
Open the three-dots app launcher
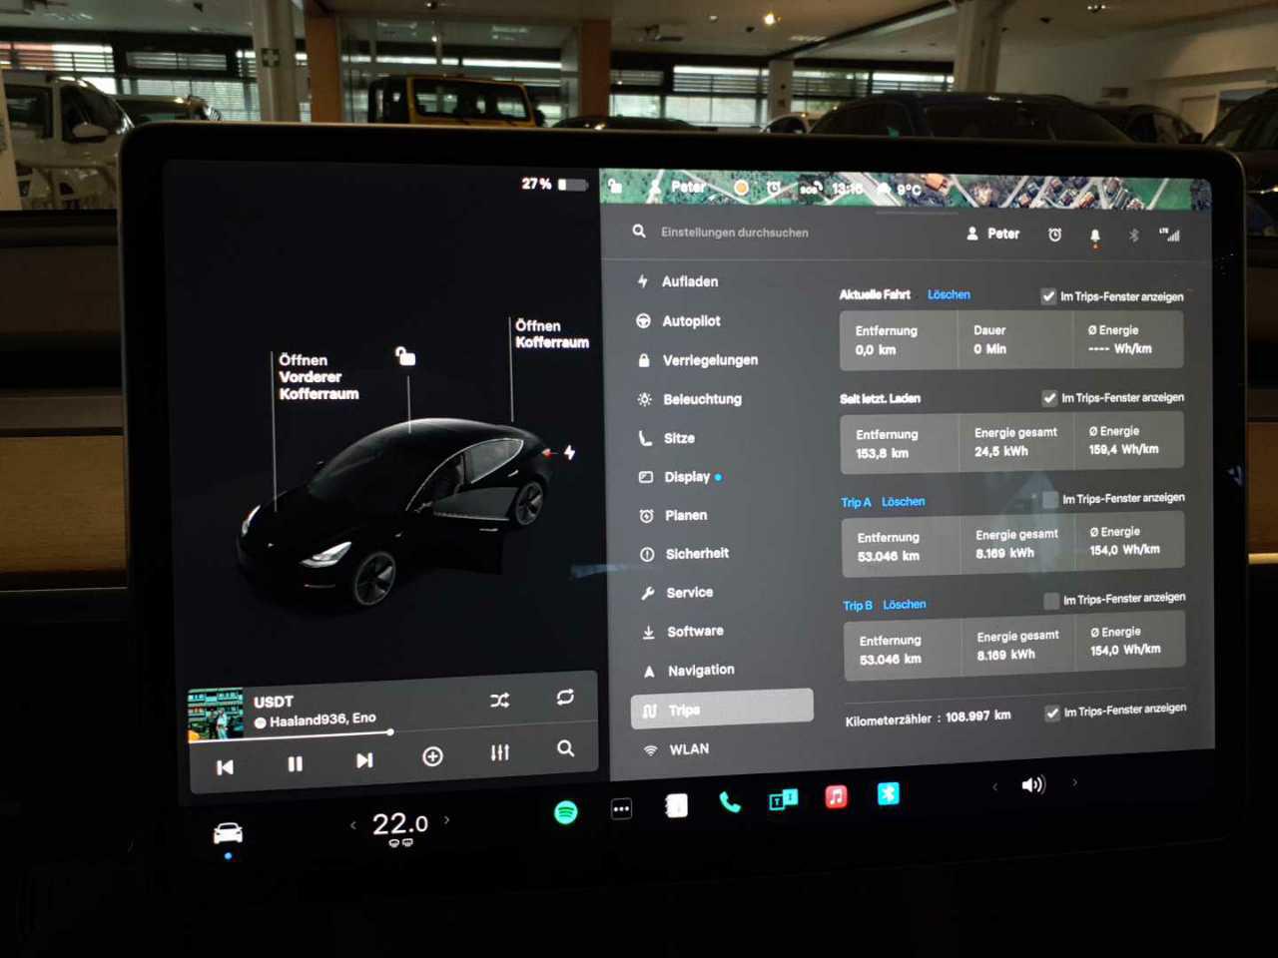[621, 809]
